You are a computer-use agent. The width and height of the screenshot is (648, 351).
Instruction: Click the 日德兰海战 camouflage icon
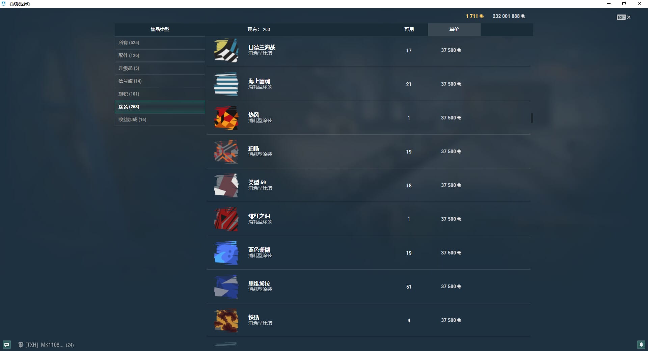pyautogui.click(x=226, y=50)
